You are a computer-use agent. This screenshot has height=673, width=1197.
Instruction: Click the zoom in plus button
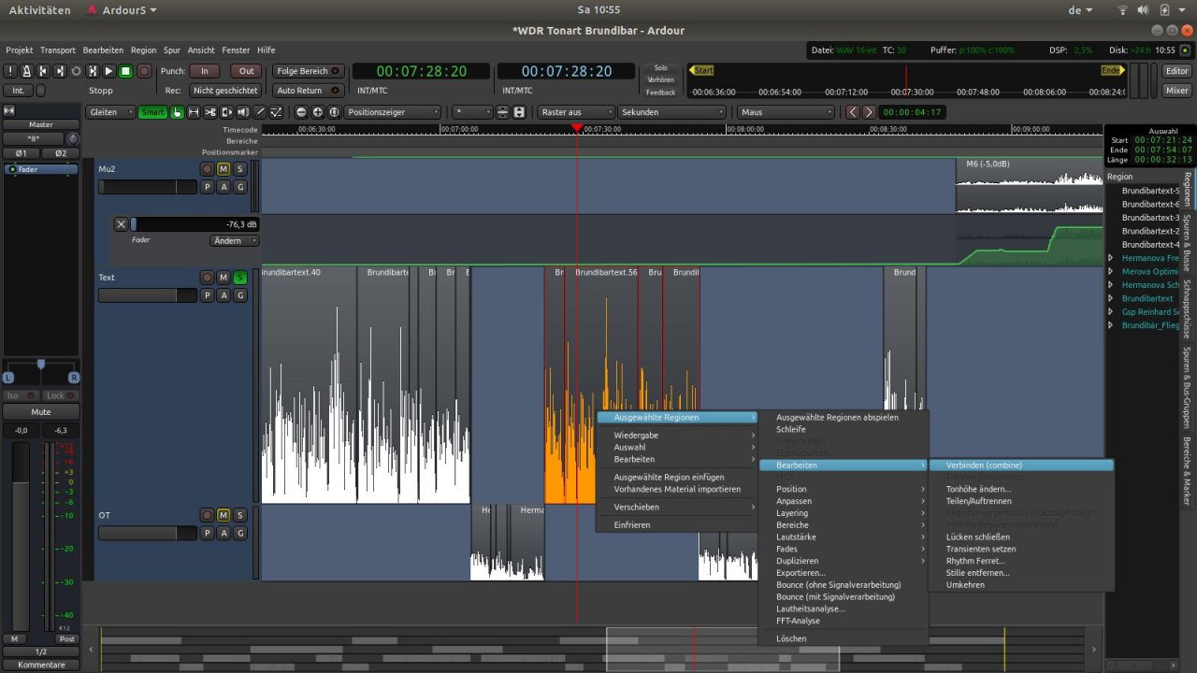pyautogui.click(x=318, y=112)
